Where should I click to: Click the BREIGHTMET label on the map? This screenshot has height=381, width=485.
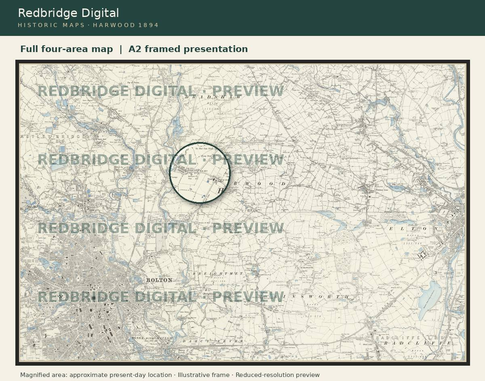click(x=218, y=274)
